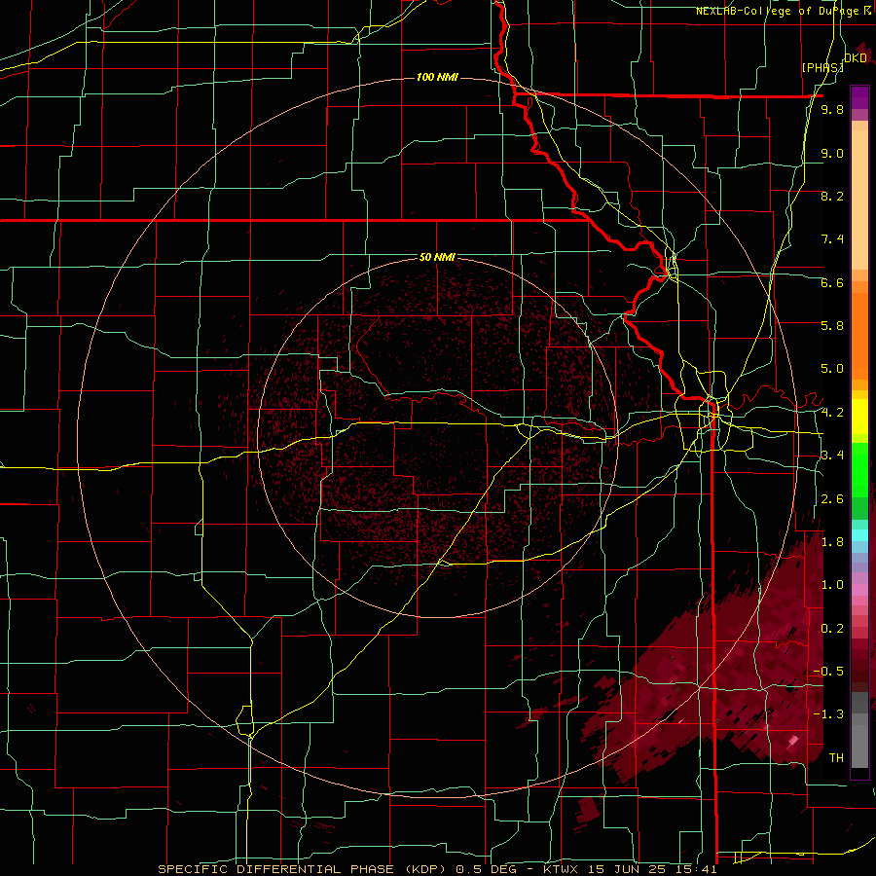Click the 6.6 value on the color scale
876x876 pixels.
coord(832,282)
